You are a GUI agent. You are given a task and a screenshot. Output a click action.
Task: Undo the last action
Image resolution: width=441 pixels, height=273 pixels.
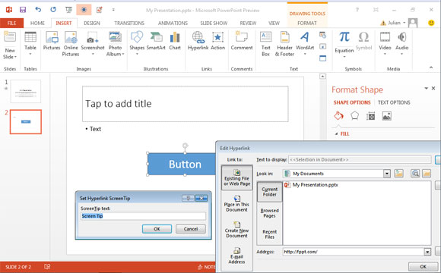(x=38, y=10)
